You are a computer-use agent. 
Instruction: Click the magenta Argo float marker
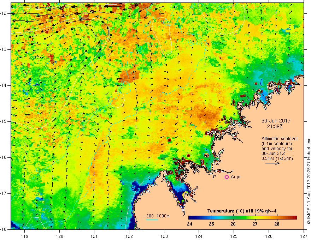pos(227,177)
